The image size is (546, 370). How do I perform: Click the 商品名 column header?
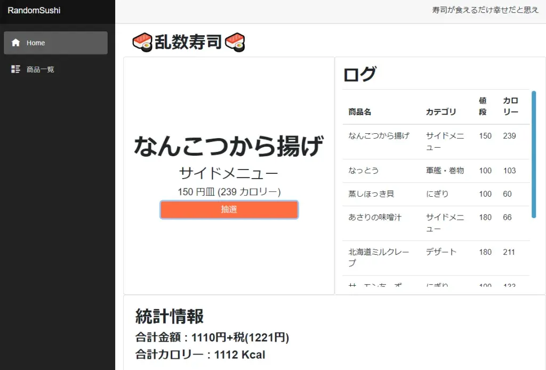[360, 112]
